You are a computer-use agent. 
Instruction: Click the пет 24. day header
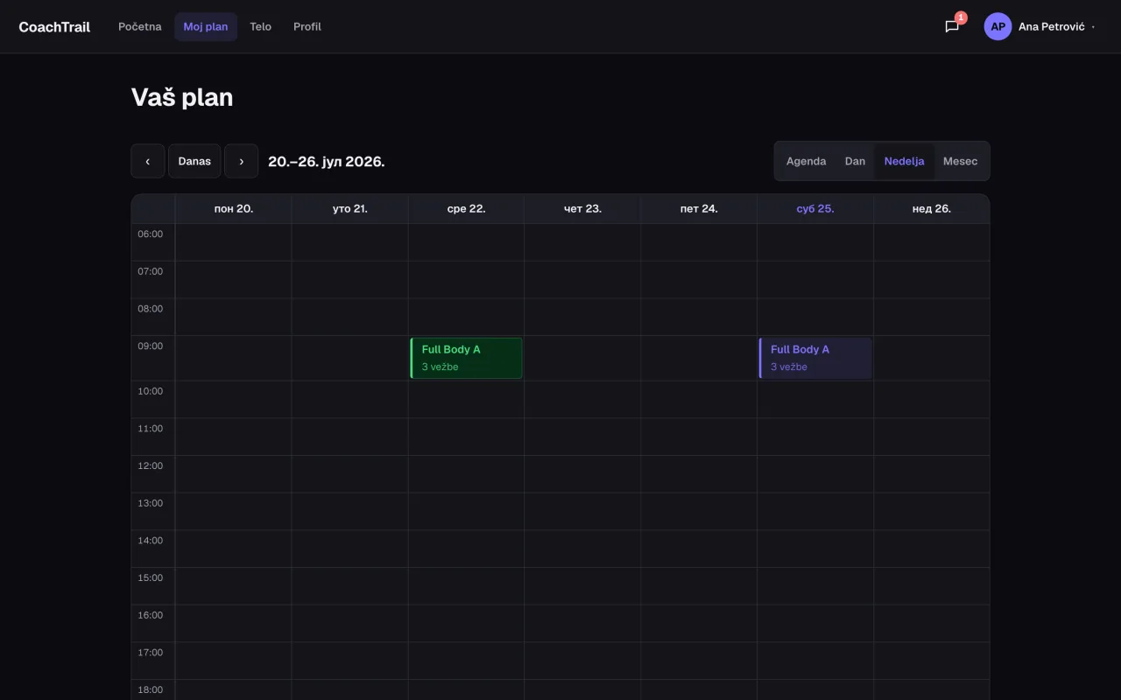pos(699,208)
